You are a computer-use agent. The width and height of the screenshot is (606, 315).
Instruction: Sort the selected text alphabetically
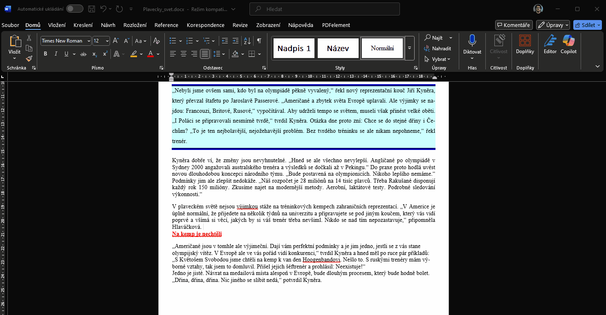(x=247, y=41)
